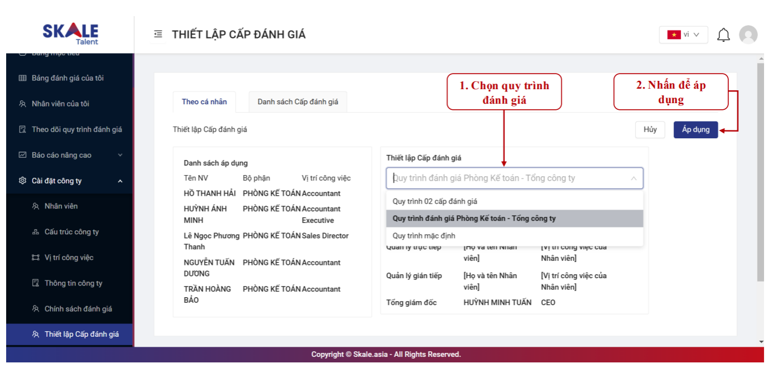
Task: Open the notifications bell icon
Action: pyautogui.click(x=723, y=35)
